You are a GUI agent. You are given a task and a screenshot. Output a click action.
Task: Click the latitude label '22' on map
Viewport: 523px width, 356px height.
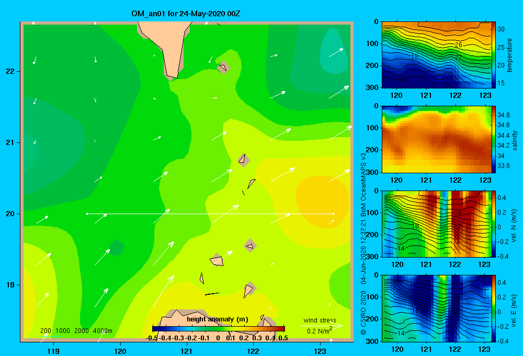10,71
